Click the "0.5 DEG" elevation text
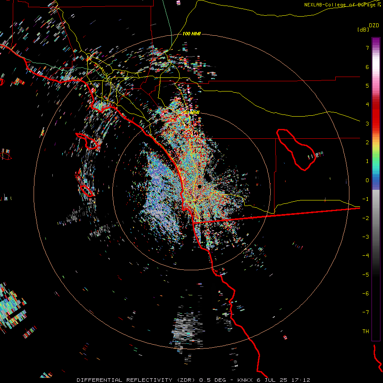This screenshot has height=383, width=383. tap(212, 380)
